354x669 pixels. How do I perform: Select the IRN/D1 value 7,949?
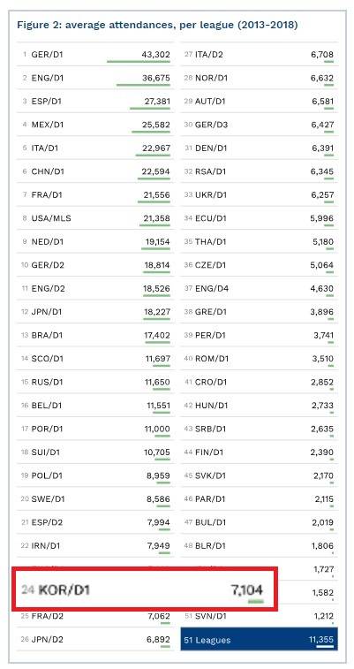tap(158, 545)
